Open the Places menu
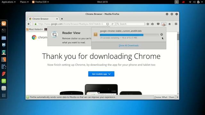Image resolution: width=205 pixels, height=115 pixels. click(x=24, y=2)
